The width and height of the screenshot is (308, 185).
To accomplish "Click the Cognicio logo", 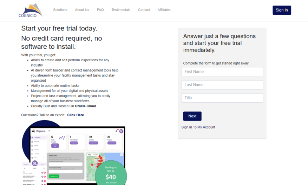I will [x=31, y=10].
